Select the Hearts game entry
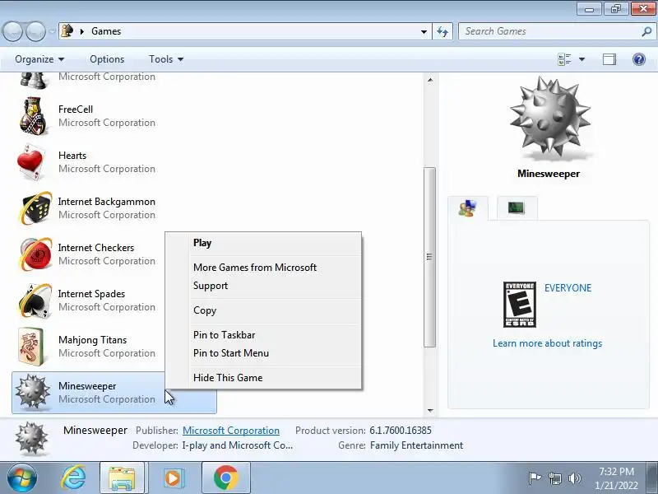 (114, 162)
